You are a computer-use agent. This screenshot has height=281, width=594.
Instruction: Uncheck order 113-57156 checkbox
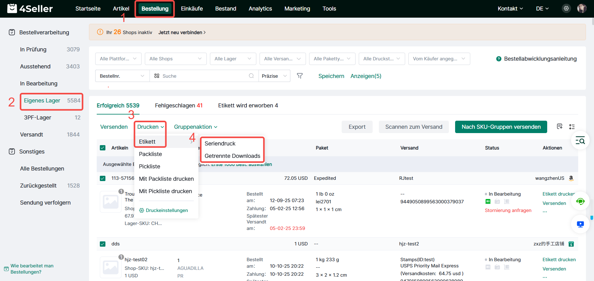pos(103,178)
